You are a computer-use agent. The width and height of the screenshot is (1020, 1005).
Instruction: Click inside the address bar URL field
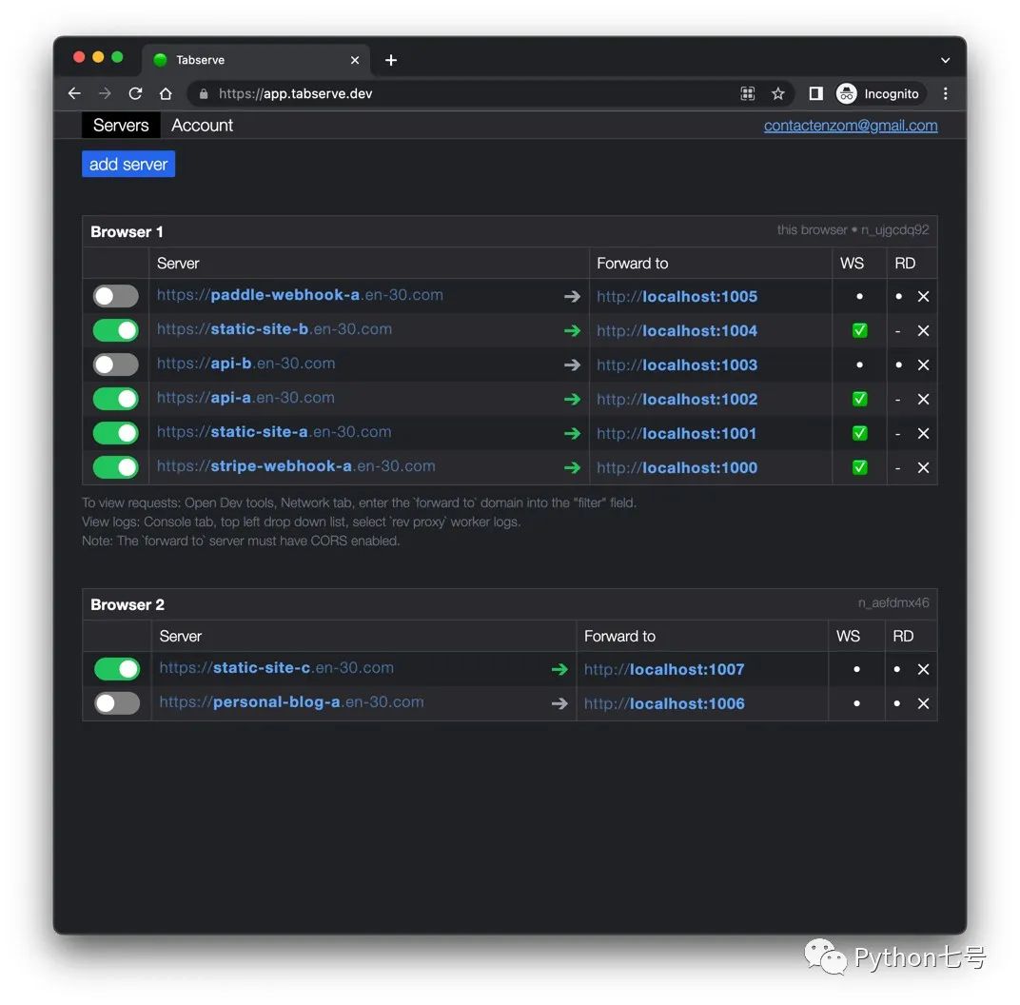click(428, 93)
